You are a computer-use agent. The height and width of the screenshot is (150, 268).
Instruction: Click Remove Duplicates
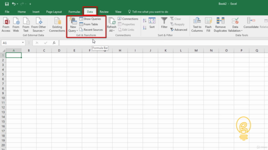pos(220,25)
